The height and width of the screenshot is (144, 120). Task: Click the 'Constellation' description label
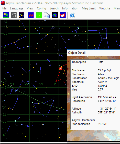[x=79, y=78]
